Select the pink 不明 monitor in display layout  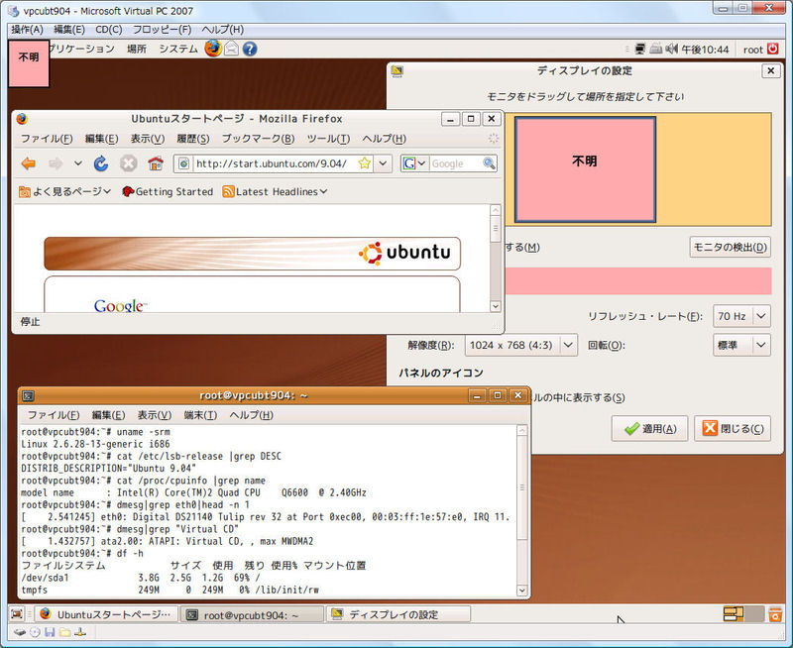point(585,169)
